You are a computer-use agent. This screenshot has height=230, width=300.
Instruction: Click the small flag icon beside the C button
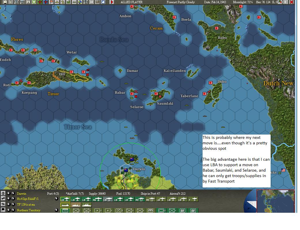coord(280,2)
